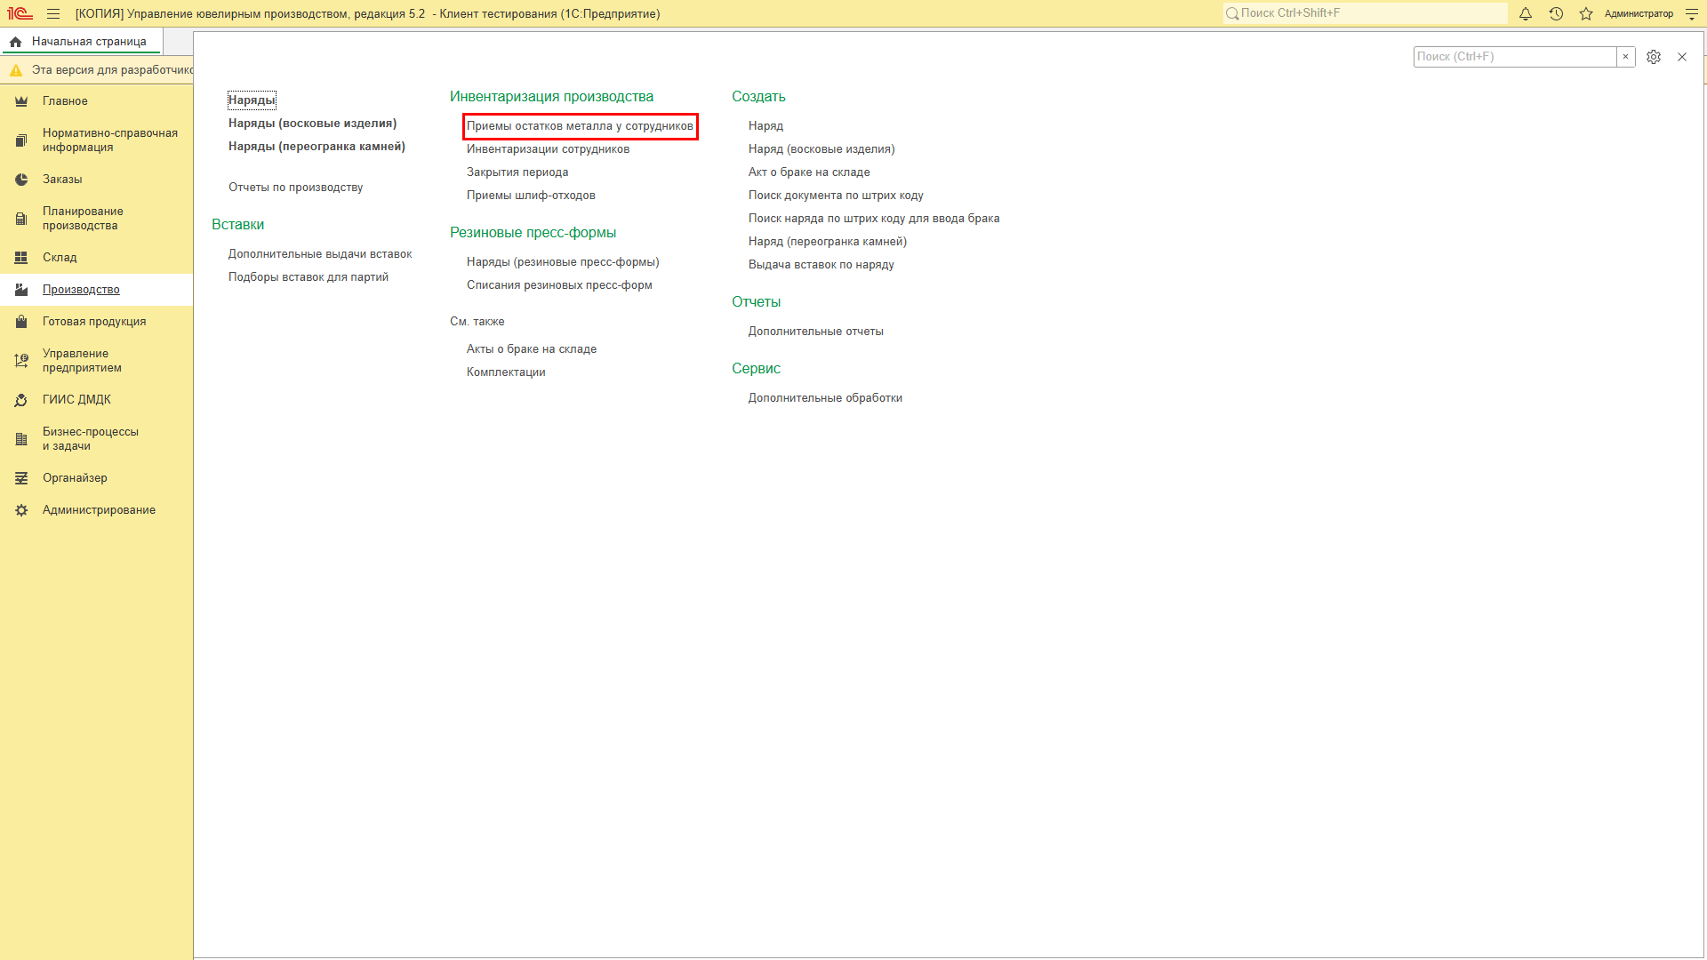Image resolution: width=1707 pixels, height=960 pixels.
Task: Open Закрытия периода
Action: point(517,172)
